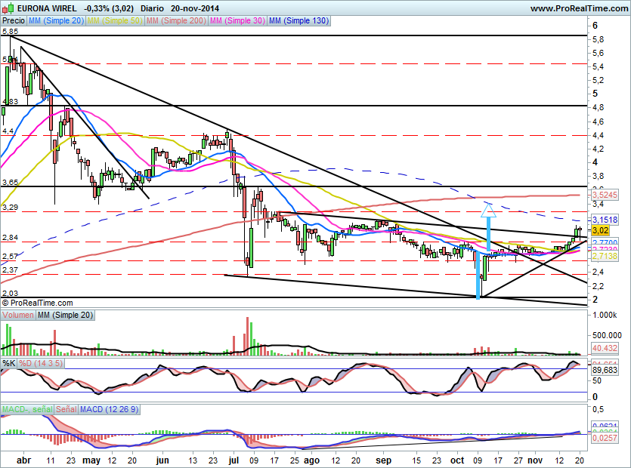Select the MM (Simple 20) price label

56,21
